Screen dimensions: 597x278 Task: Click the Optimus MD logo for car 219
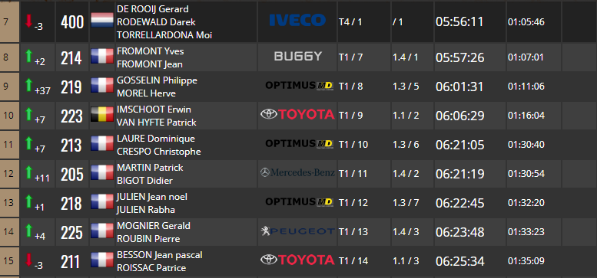(299, 85)
